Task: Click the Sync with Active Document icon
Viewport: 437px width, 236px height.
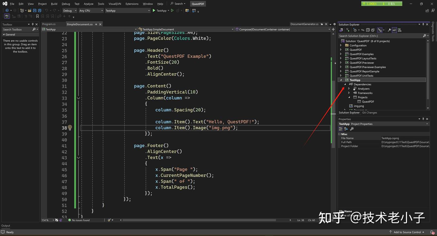Action: pos(363,30)
